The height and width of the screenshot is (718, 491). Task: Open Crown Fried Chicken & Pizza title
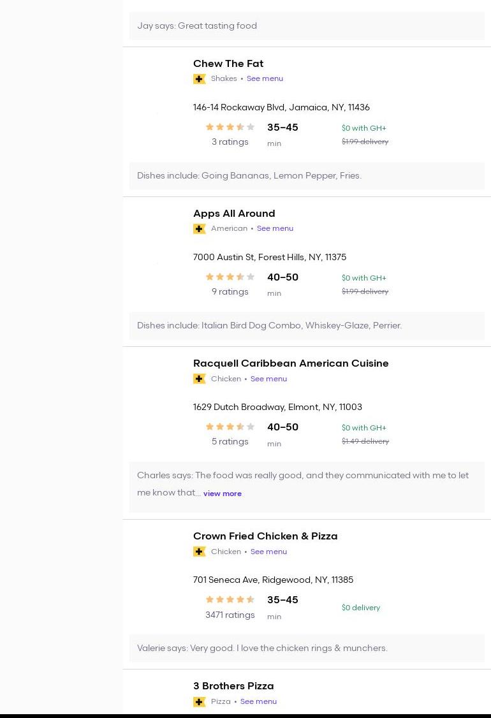pos(265,536)
